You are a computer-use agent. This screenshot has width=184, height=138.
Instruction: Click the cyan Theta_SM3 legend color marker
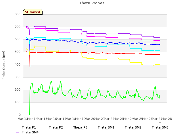[147, 128]
